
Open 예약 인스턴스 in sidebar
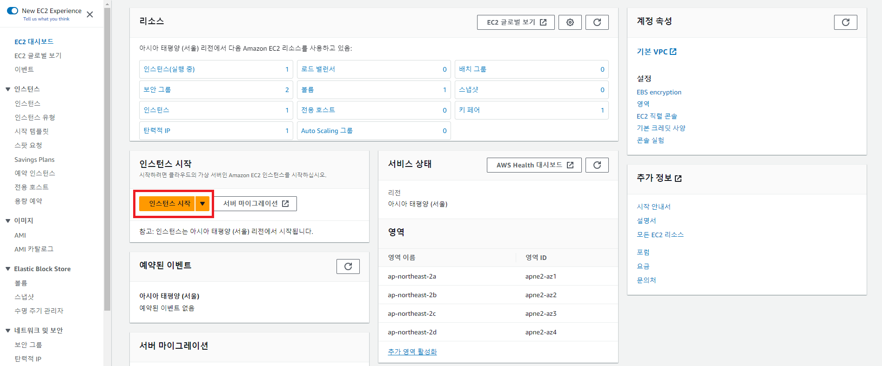pos(35,173)
